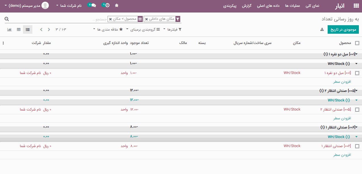Collapse WH/Stock subgroup under صندلی انتظار ۱
This screenshot has width=362, height=174.
pyautogui.click(x=356, y=137)
